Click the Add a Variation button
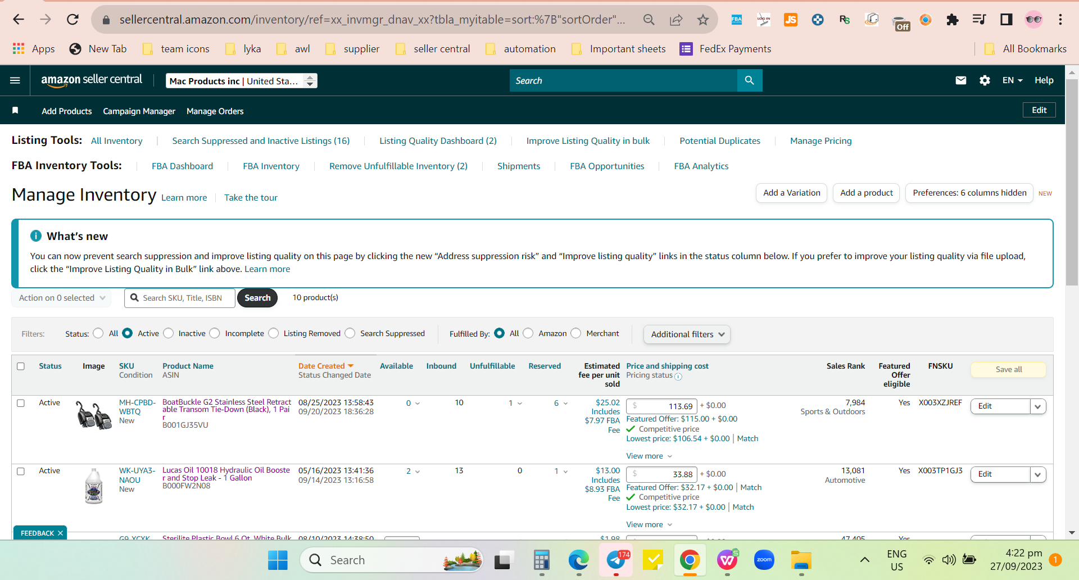 791,193
